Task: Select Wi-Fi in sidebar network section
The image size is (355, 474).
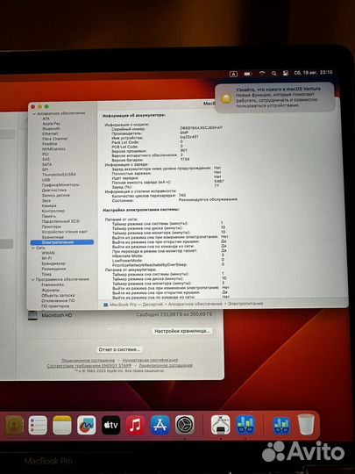Action: [46, 258]
